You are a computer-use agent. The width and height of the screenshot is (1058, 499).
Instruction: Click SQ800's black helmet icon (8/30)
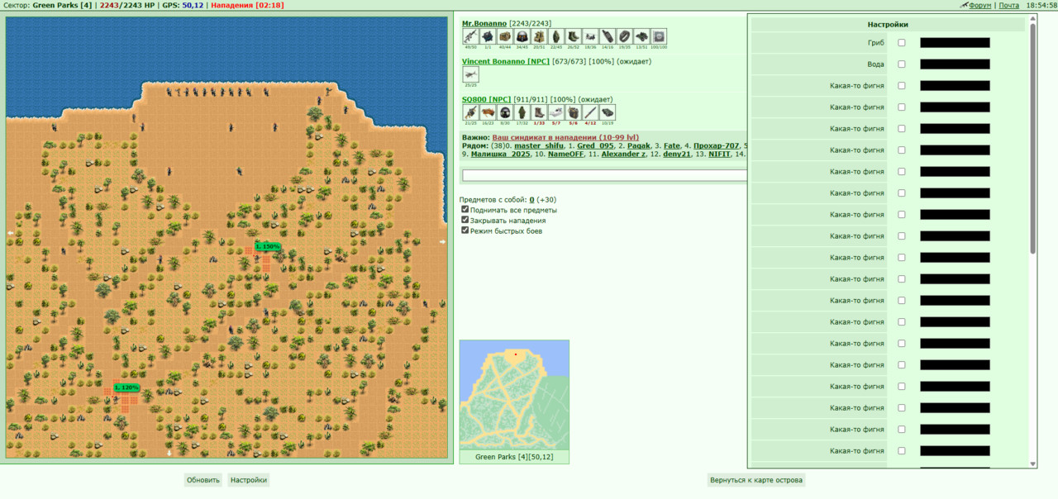tap(505, 112)
